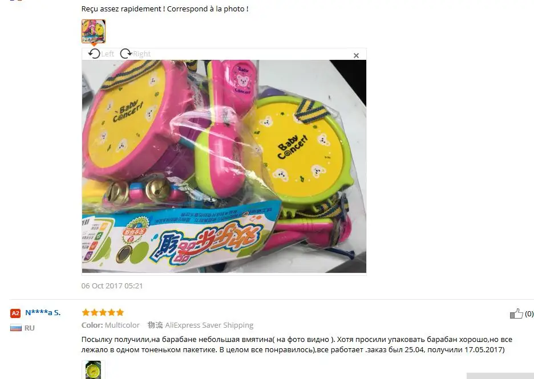The width and height of the screenshot is (534, 379).
Task: Click the enlarged Baby Concert toy photo
Action: pyautogui.click(x=224, y=166)
